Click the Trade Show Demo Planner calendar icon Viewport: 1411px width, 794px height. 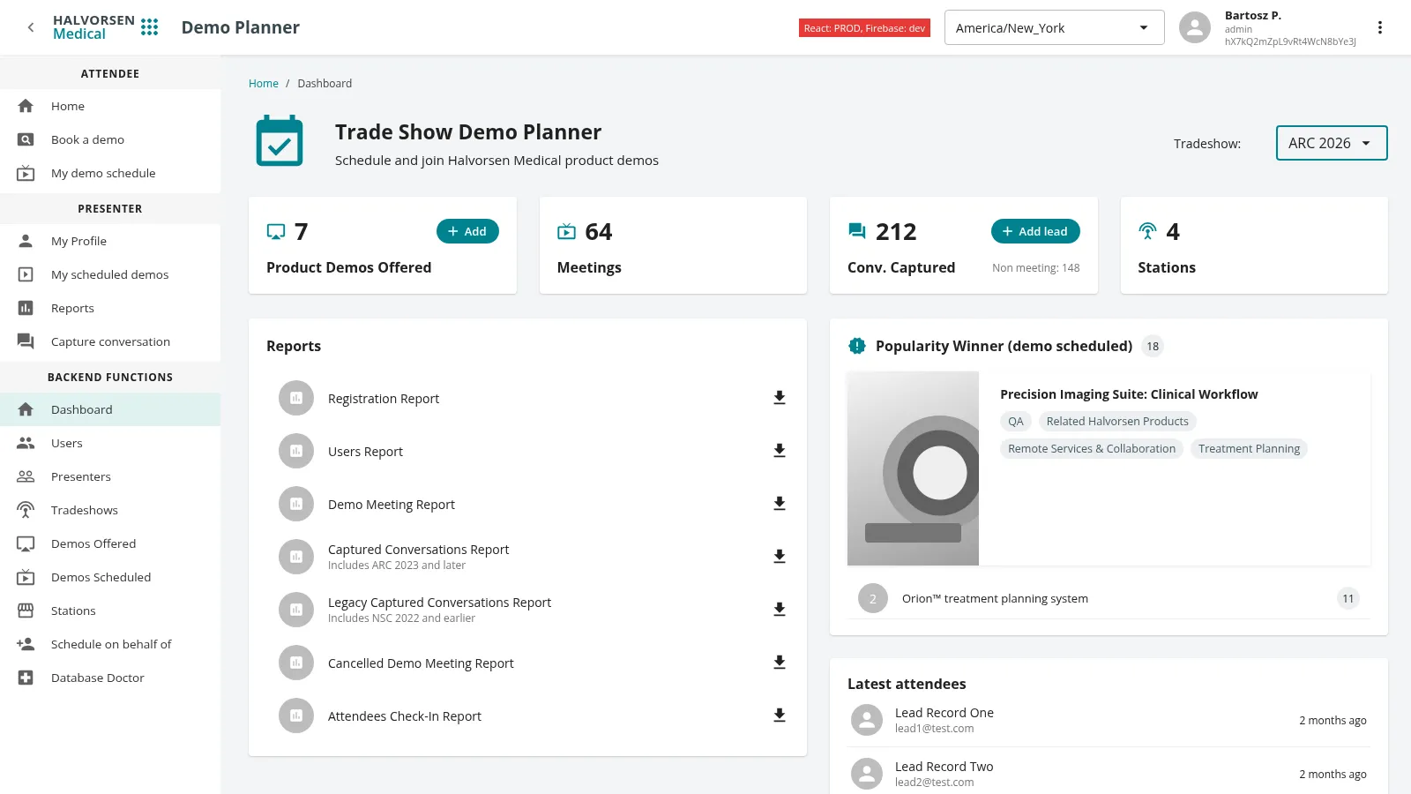click(280, 141)
